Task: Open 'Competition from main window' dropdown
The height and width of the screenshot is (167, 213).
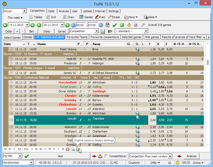Action: tap(170, 156)
